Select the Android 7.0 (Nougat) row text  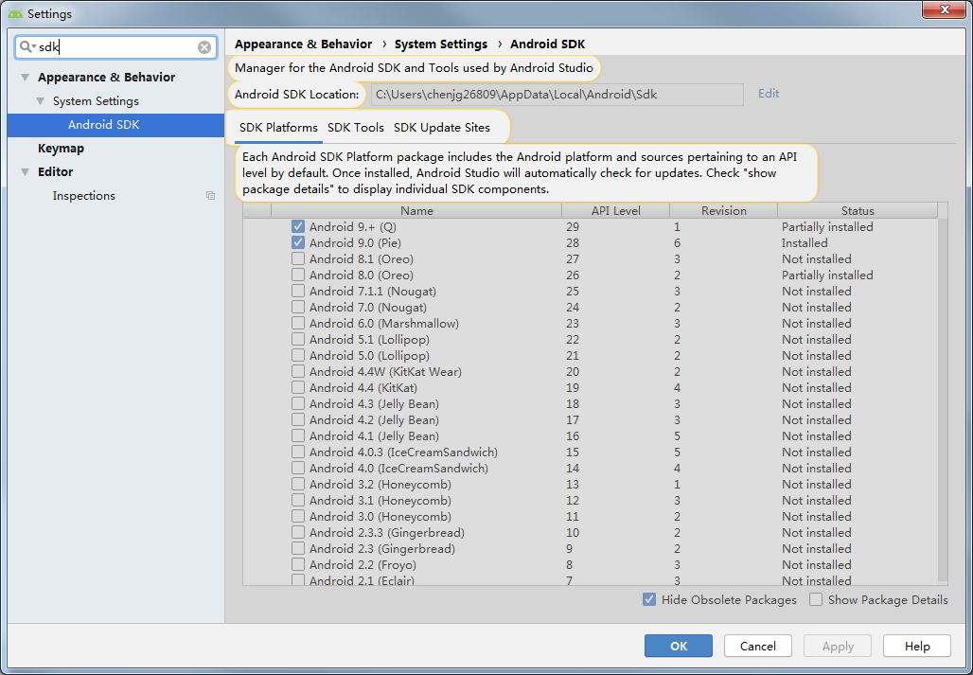(x=368, y=307)
